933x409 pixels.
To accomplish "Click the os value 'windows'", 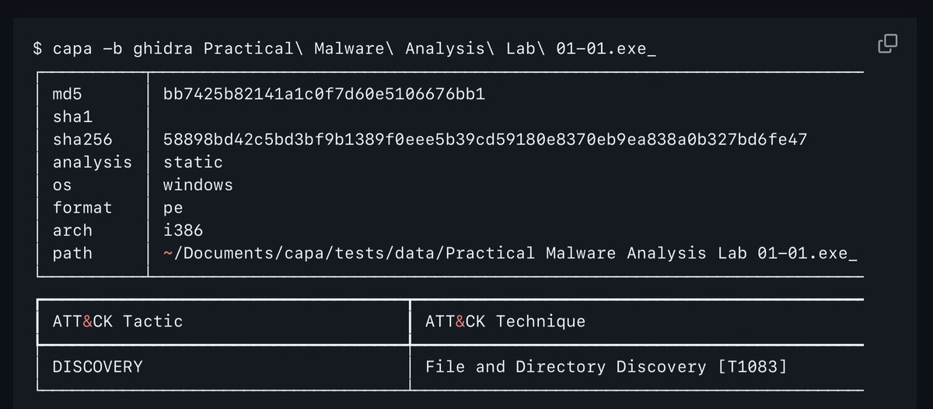I will (197, 185).
